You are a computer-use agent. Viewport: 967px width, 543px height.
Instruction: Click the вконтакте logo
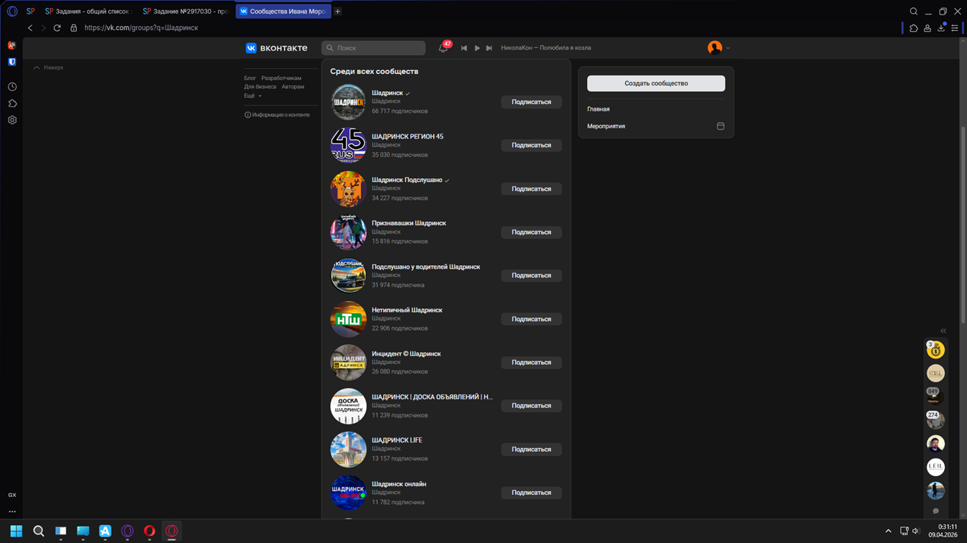click(276, 48)
